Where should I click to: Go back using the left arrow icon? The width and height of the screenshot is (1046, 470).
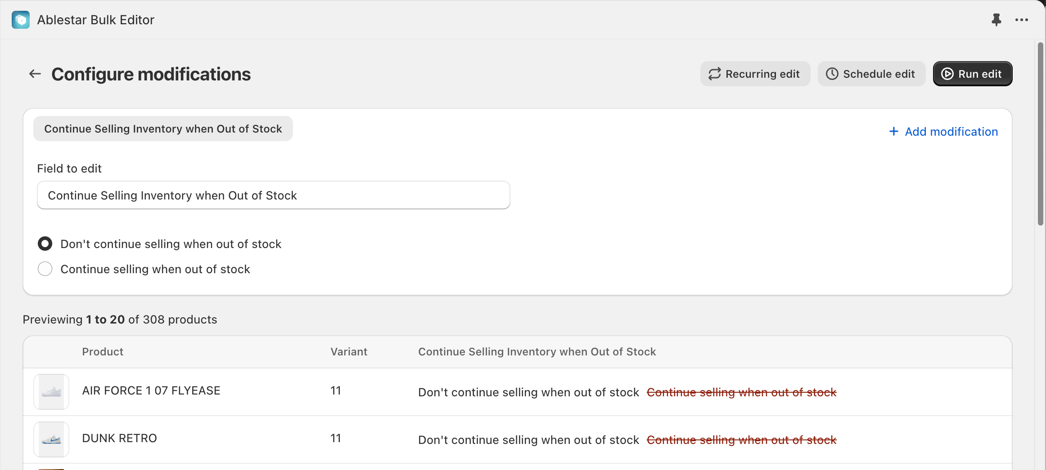pos(35,74)
